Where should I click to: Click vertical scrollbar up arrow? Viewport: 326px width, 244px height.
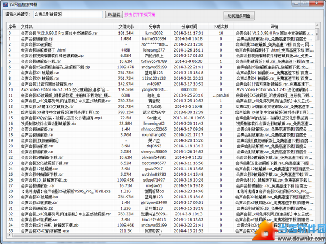click(x=317, y=25)
